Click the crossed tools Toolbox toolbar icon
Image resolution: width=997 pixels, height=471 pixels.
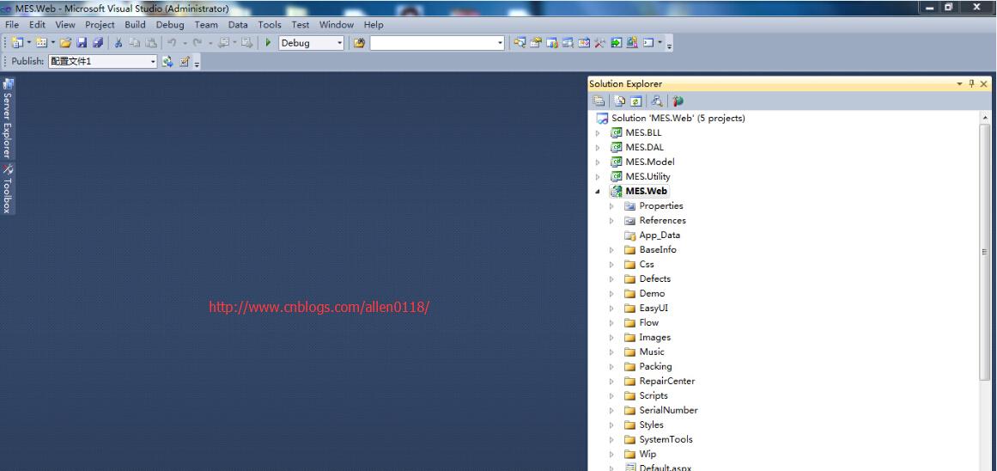(x=599, y=43)
